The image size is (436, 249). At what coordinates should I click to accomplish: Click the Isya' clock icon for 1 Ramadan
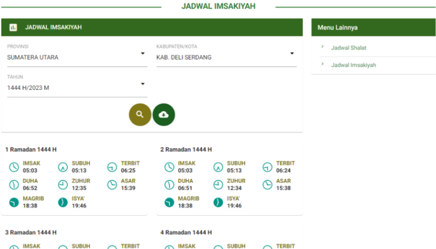pos(63,202)
